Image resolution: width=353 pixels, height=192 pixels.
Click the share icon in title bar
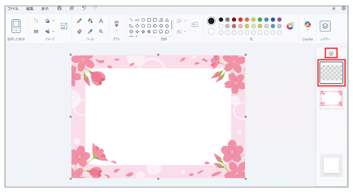[x=72, y=8]
